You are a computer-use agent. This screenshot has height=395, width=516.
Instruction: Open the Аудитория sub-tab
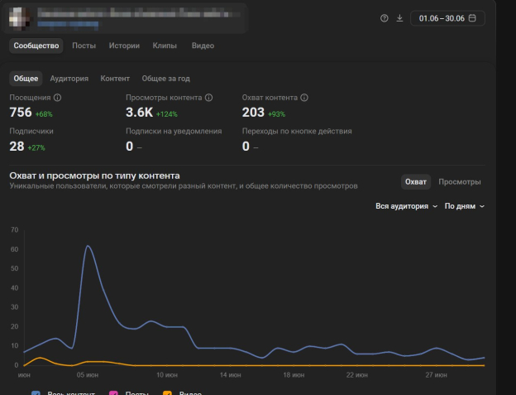pyautogui.click(x=69, y=79)
